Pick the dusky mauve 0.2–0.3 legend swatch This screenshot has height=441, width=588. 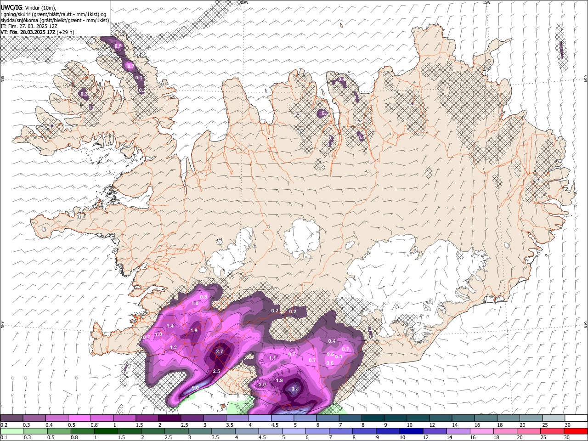12,418
